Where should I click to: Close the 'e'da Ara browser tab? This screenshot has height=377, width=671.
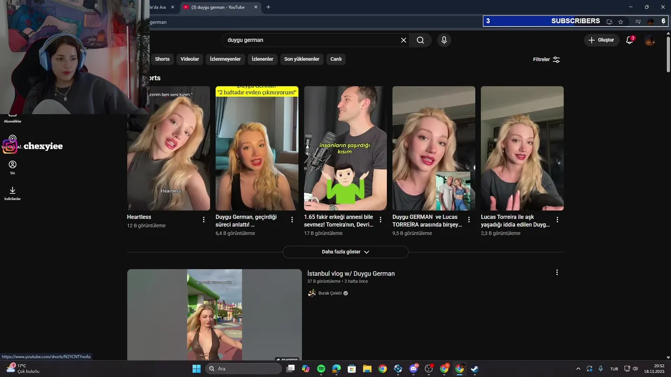(172, 7)
